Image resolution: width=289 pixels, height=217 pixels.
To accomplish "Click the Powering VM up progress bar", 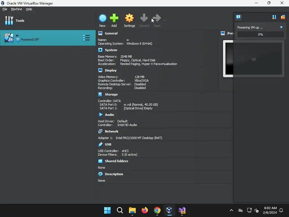I will tap(260, 34).
